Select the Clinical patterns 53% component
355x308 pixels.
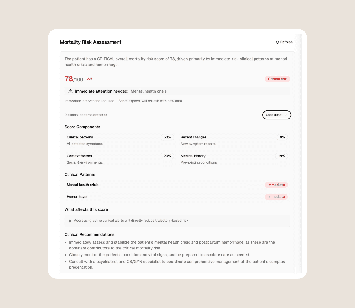click(120, 140)
